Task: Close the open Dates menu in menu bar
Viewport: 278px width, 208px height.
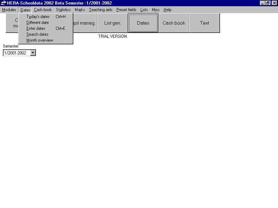Action: pyautogui.click(x=25, y=10)
